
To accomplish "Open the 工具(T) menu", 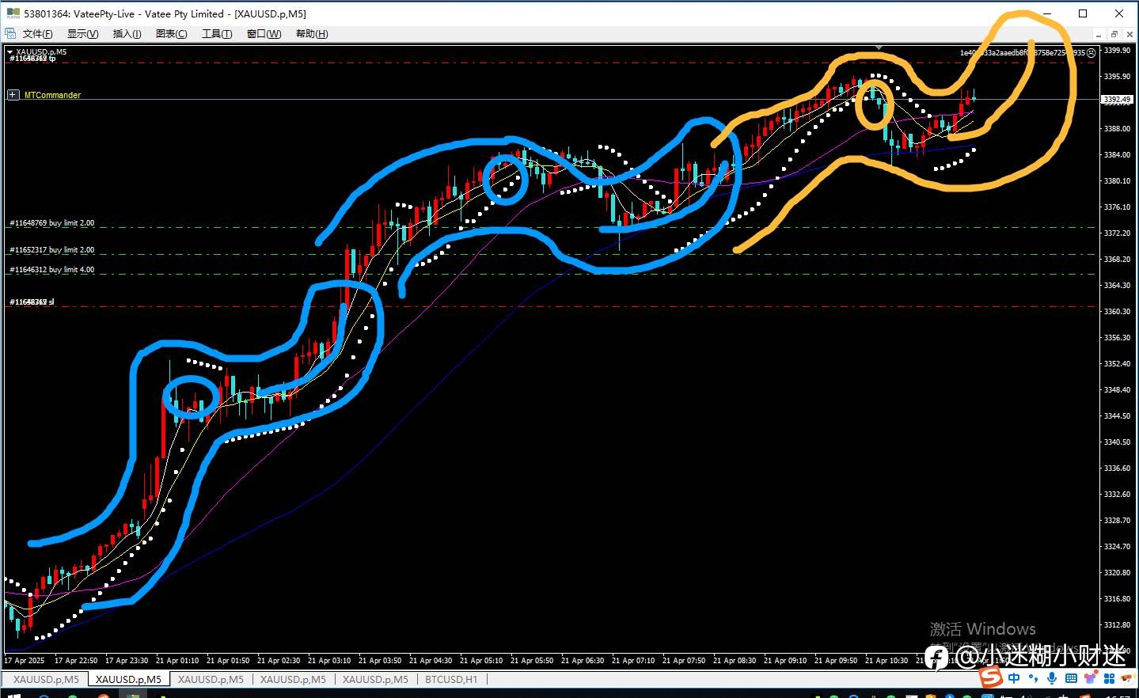I will (x=217, y=34).
